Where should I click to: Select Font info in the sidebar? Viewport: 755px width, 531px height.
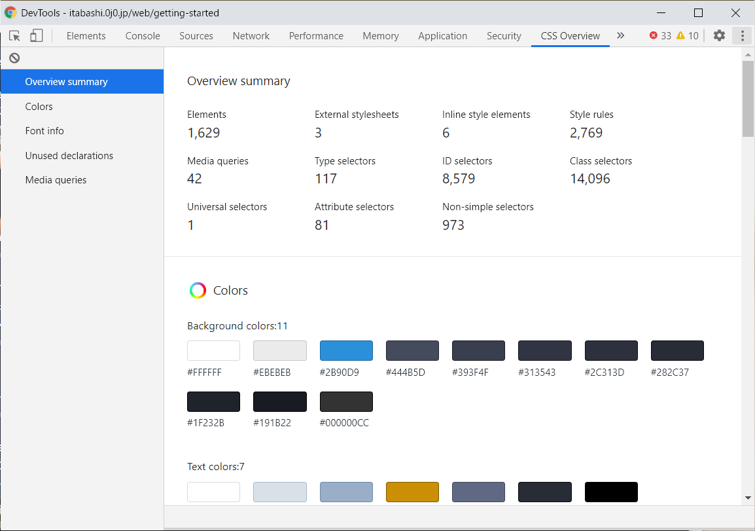pos(44,131)
